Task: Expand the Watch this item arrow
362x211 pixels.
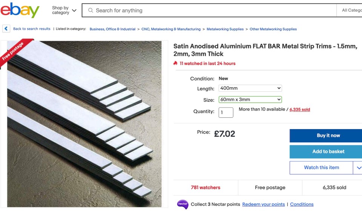Action: point(358,168)
